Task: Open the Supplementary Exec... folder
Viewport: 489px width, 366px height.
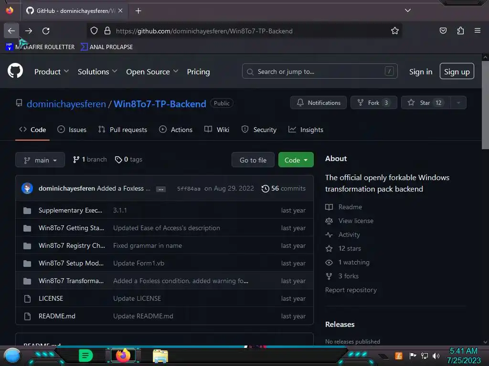Action: tap(70, 210)
